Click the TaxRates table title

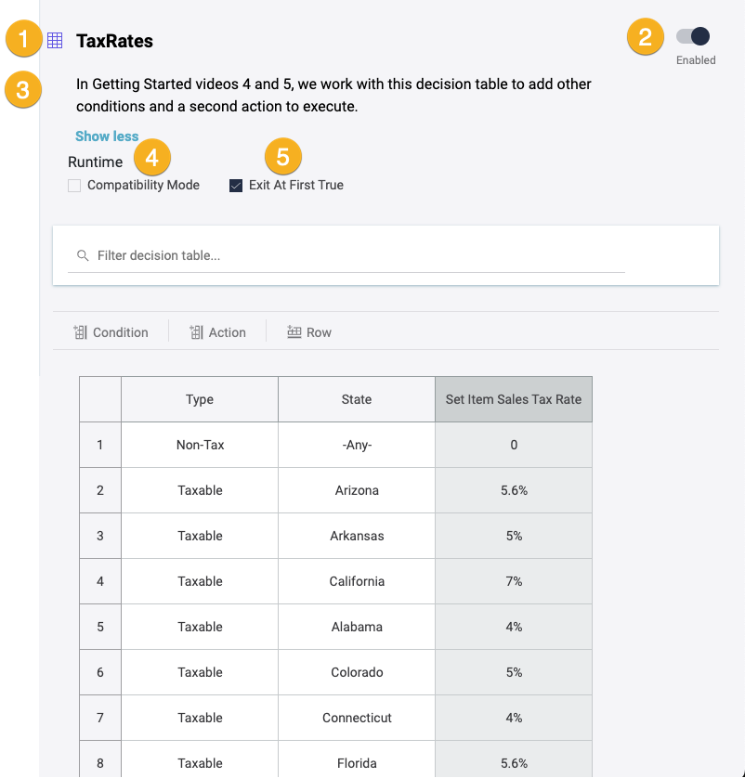pos(114,41)
